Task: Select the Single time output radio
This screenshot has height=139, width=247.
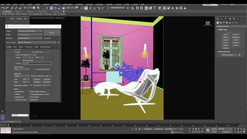Action: [15, 52]
